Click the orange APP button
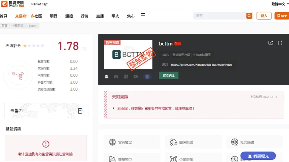 282,16
